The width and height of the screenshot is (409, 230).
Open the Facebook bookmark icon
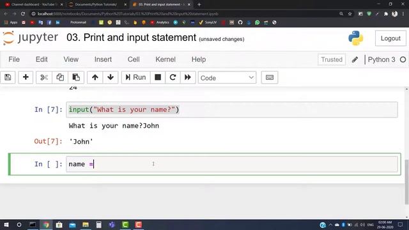[x=49, y=22]
